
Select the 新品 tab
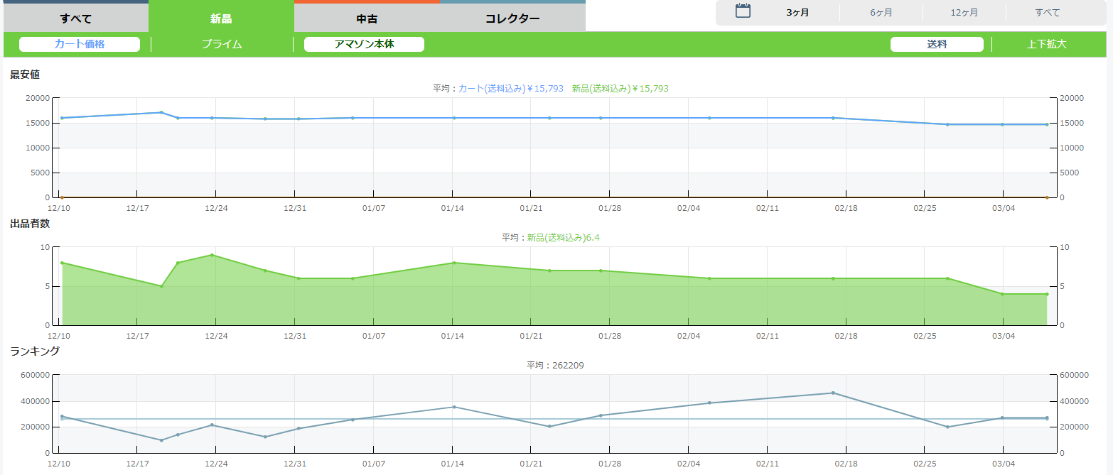(x=221, y=18)
